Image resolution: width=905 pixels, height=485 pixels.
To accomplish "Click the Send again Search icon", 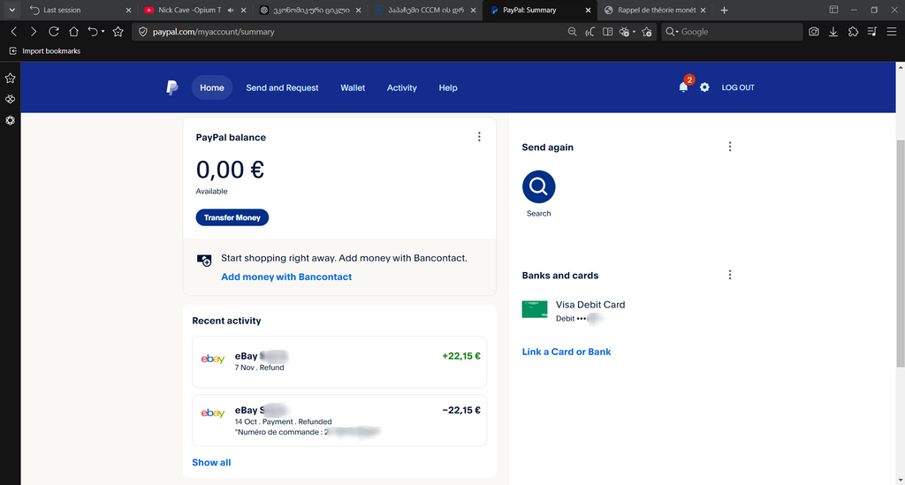I will [538, 186].
